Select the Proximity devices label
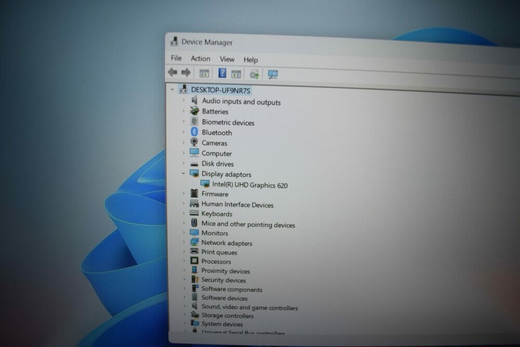 [x=226, y=271]
